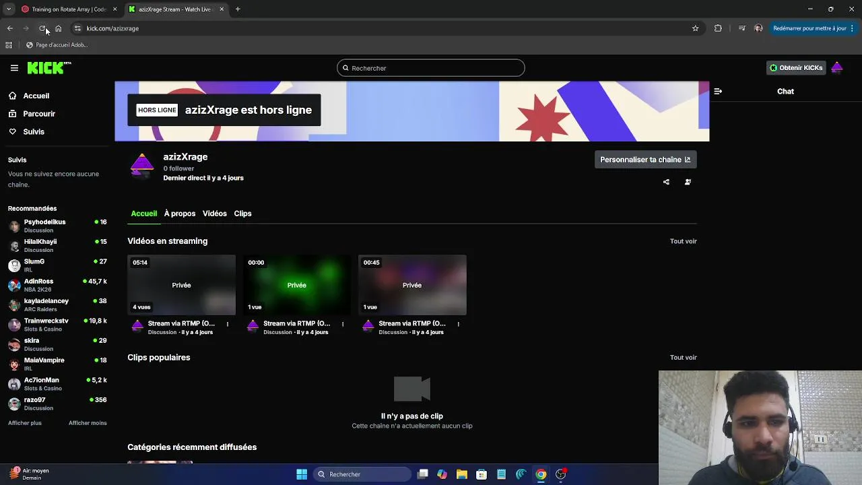Screen dimensions: 862x485
Task: Reload the page
Action: tap(42, 28)
